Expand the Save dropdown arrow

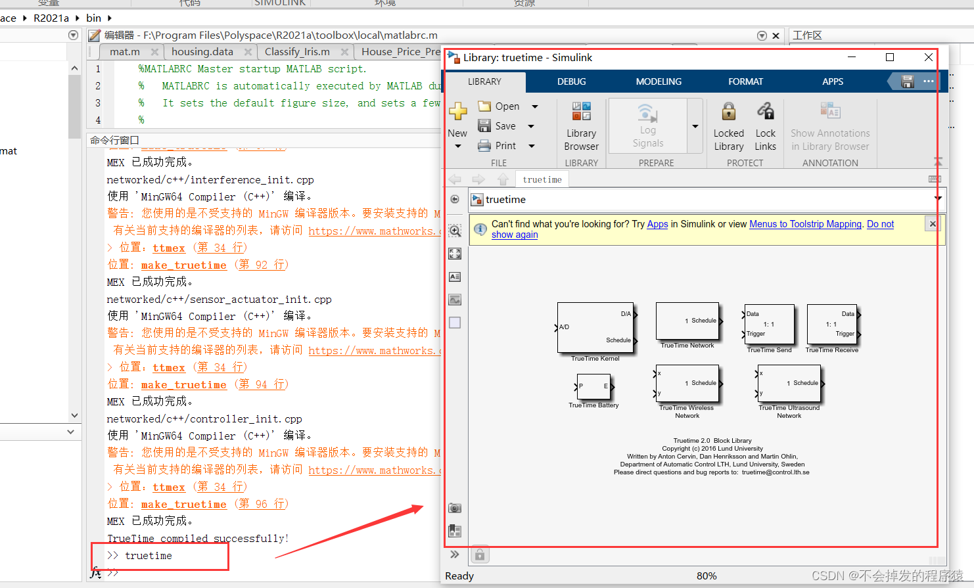coord(530,125)
